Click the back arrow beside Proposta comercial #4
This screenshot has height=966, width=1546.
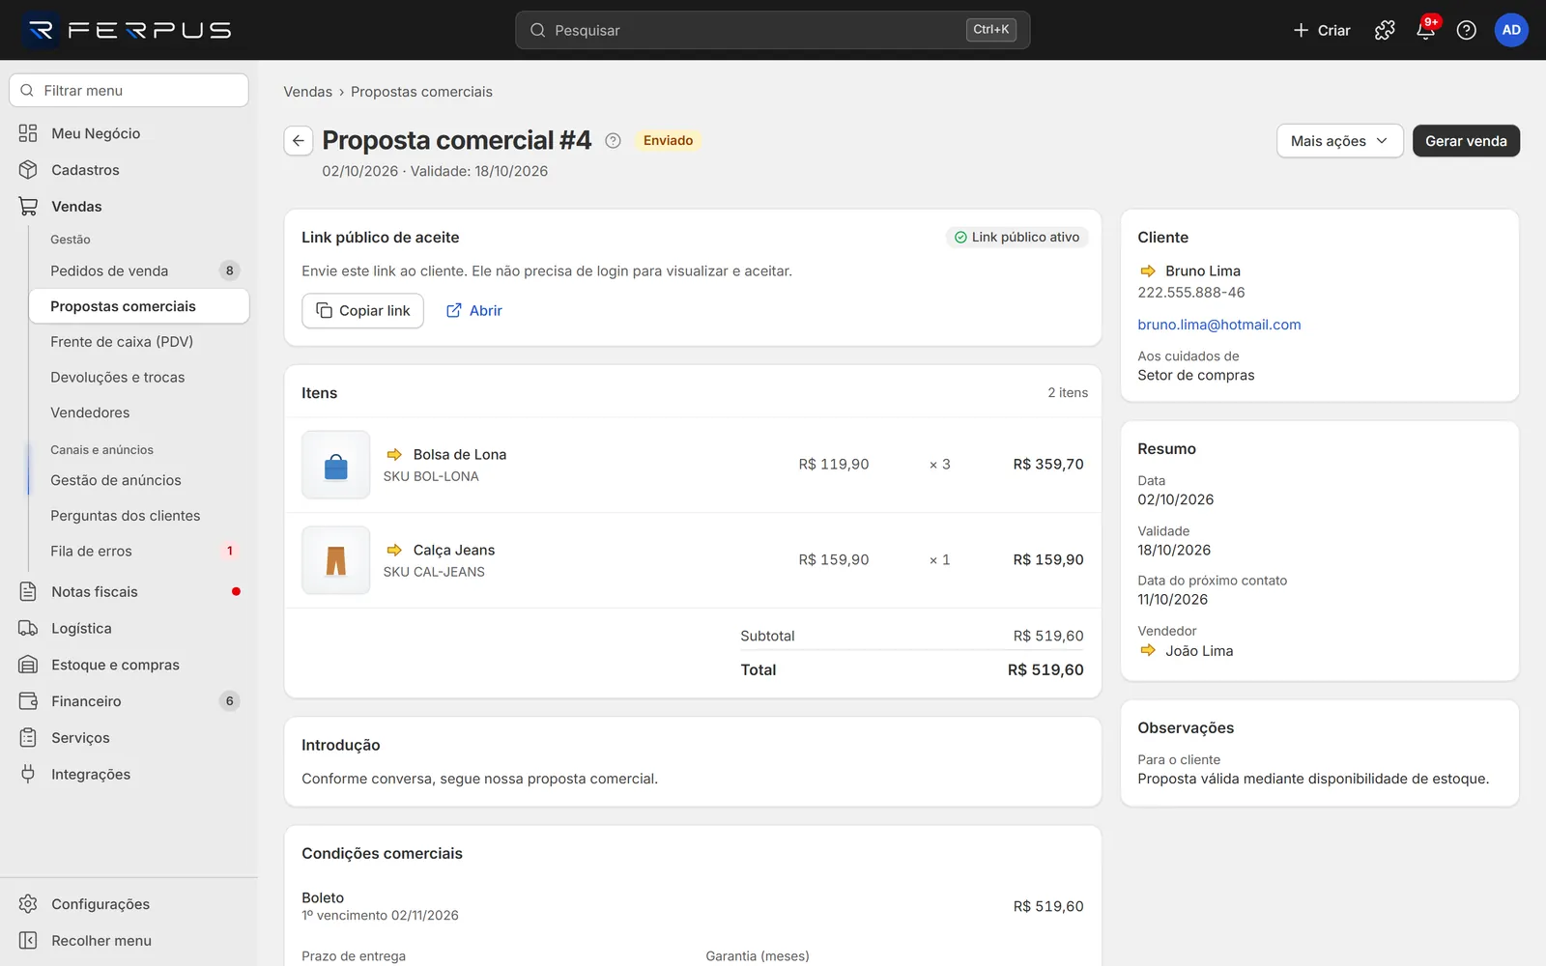pyautogui.click(x=299, y=141)
